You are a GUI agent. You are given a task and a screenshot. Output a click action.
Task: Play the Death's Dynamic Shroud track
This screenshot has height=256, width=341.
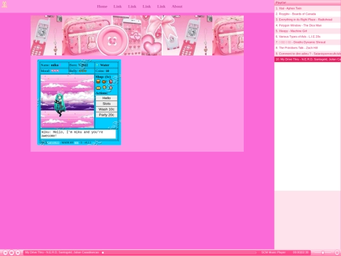coord(308,42)
